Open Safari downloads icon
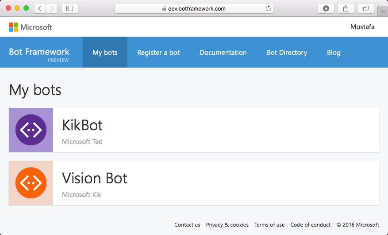The width and height of the screenshot is (388, 235). pyautogui.click(x=326, y=8)
